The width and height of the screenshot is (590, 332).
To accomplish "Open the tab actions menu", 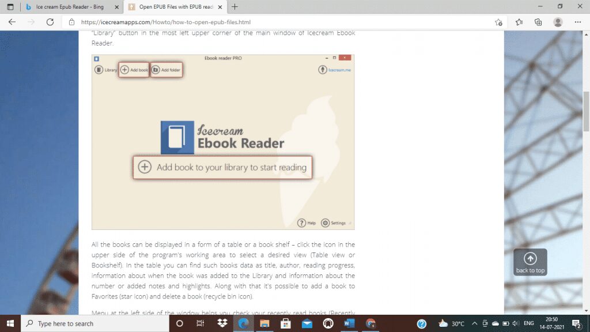I will 10,7.
